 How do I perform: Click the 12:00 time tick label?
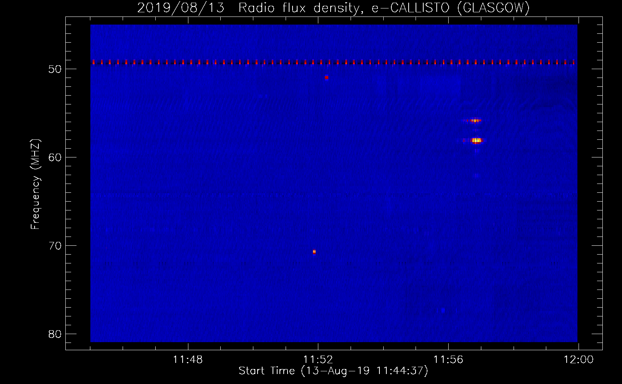tap(579, 360)
